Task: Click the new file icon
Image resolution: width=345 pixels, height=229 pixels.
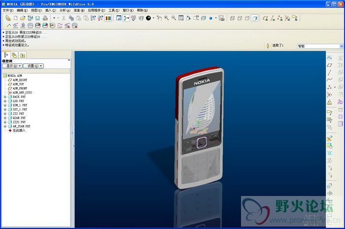Action: (x=15, y=18)
